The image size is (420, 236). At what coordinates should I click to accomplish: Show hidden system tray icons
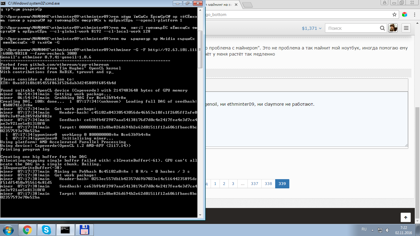tap(373, 230)
